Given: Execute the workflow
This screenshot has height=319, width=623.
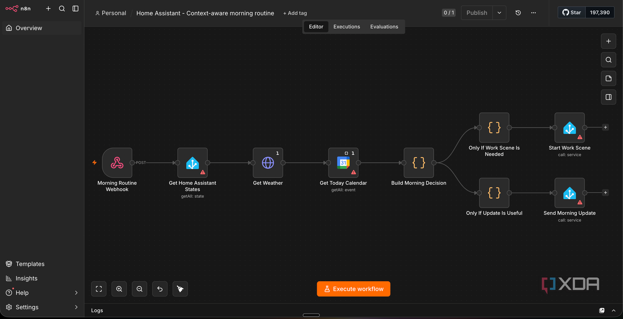Looking at the screenshot, I should click(353, 289).
